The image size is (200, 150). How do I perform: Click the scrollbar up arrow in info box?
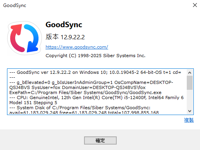point(189,73)
